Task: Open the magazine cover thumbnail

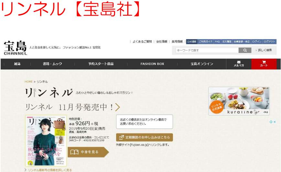Action: pyautogui.click(x=46, y=140)
